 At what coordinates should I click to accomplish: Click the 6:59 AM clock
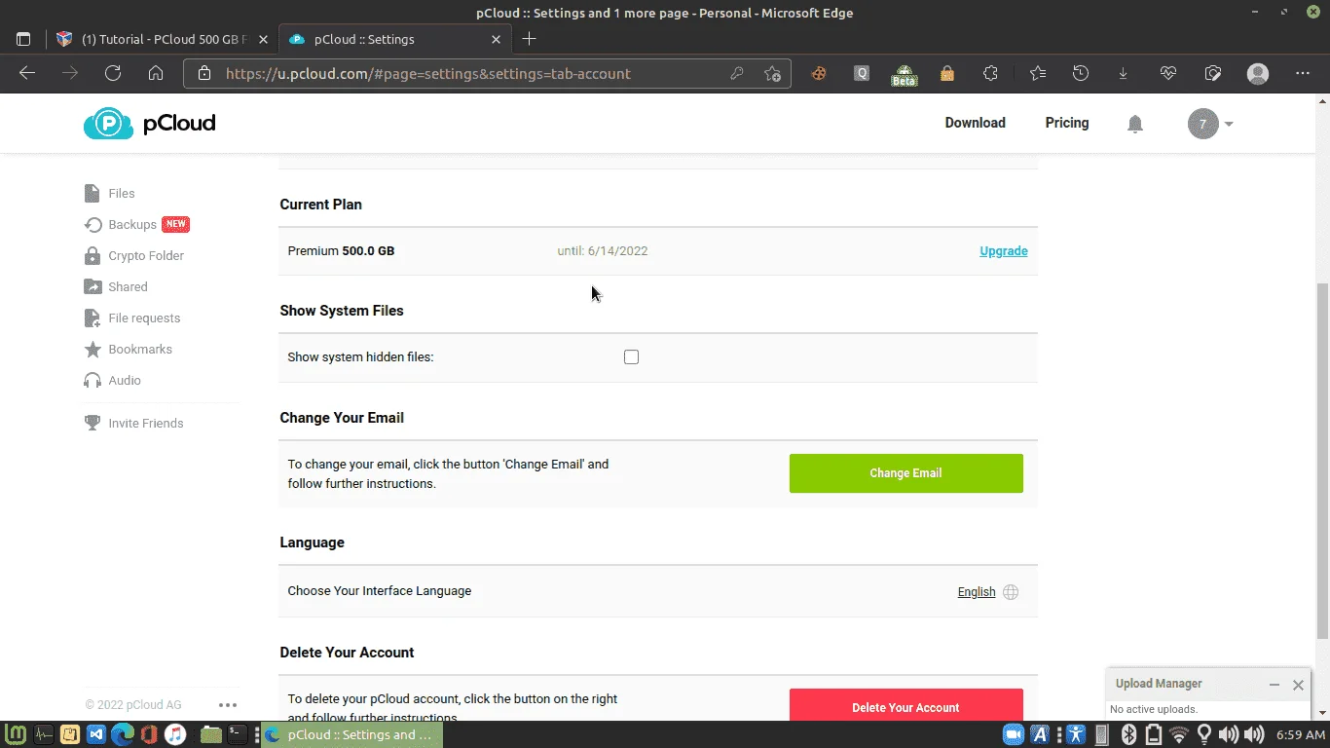pos(1300,734)
